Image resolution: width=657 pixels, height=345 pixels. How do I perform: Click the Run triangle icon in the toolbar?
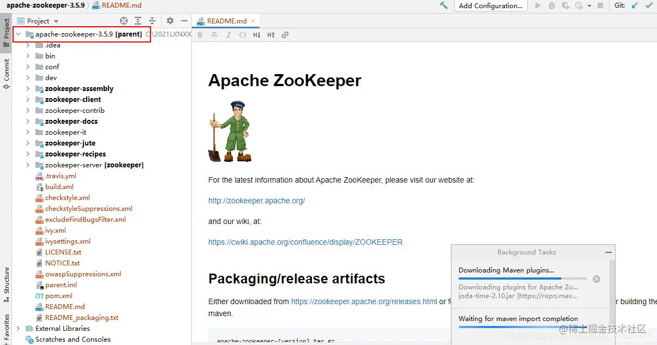(x=538, y=5)
